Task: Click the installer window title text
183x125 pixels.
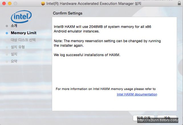Action: (94, 3)
